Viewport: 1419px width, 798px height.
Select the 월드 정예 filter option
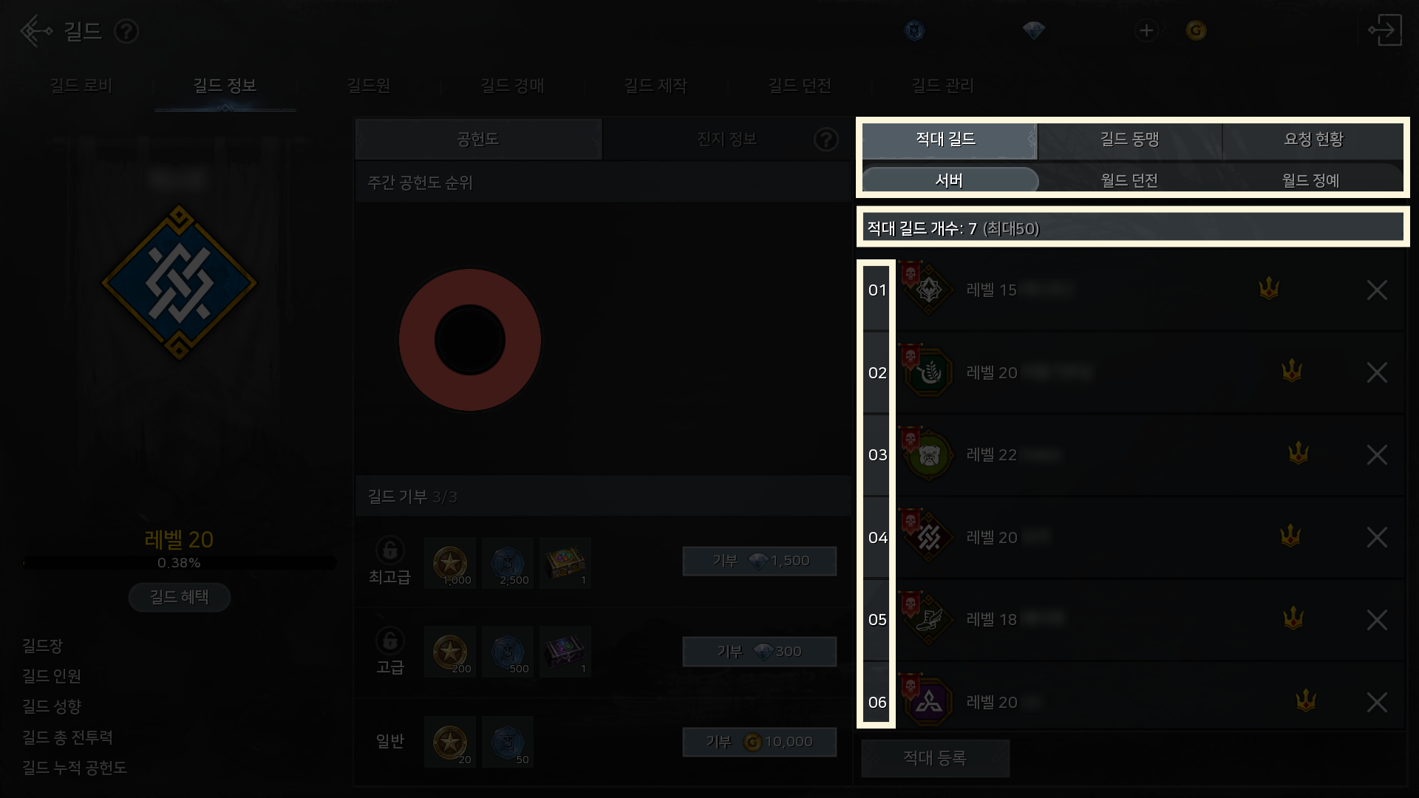(x=1311, y=180)
